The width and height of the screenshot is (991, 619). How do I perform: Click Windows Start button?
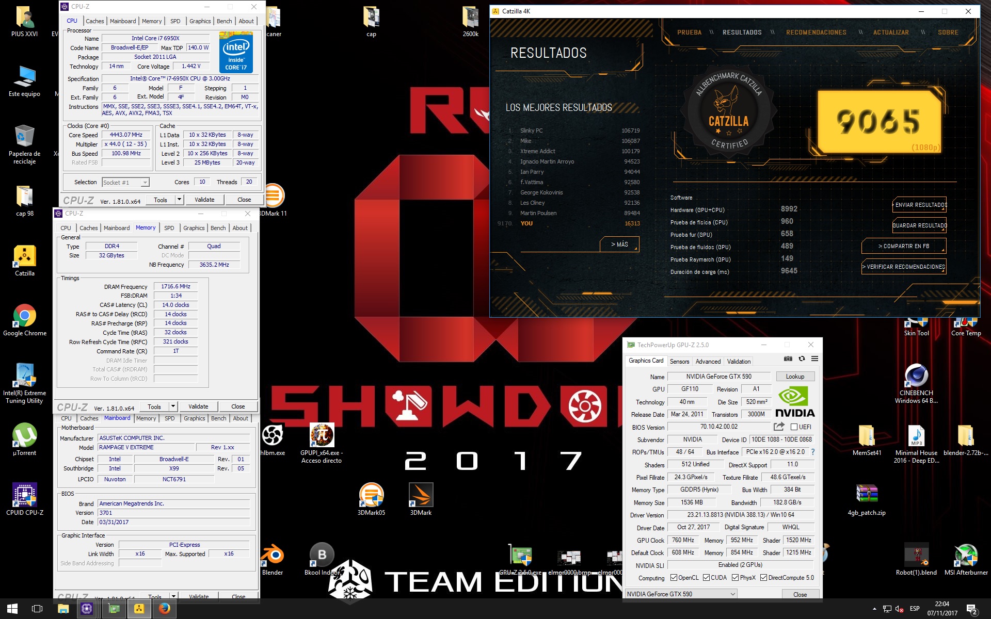12,609
